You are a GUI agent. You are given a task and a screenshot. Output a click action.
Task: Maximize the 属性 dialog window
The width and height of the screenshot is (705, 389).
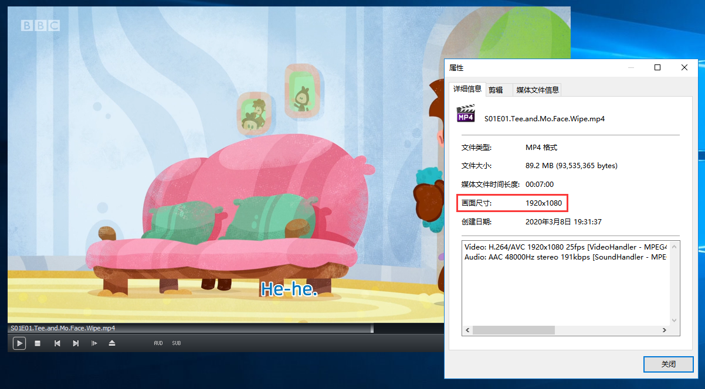[x=657, y=68]
